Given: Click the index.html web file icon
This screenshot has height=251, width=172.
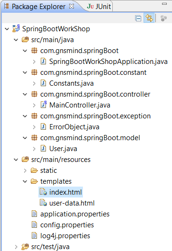Looking at the screenshot, I should (x=43, y=192).
